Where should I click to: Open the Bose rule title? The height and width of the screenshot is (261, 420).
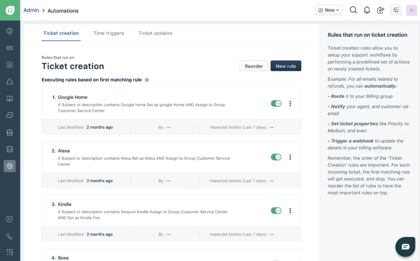[63, 258]
